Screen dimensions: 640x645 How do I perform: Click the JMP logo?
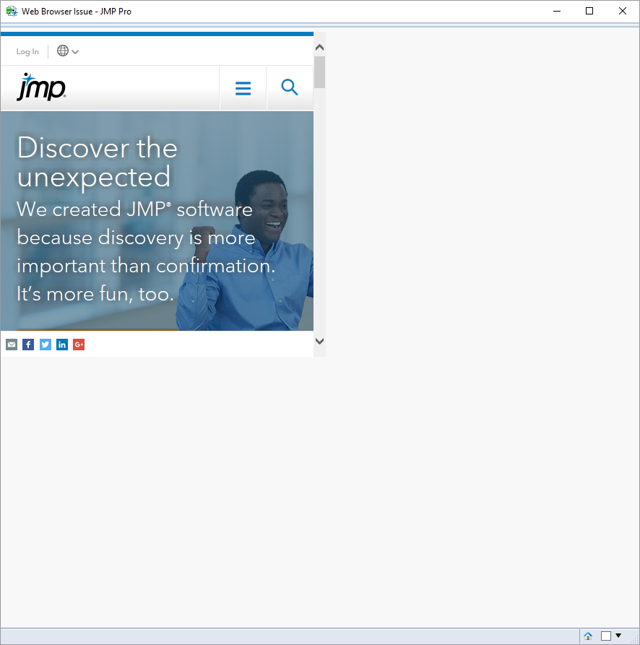pyautogui.click(x=41, y=87)
